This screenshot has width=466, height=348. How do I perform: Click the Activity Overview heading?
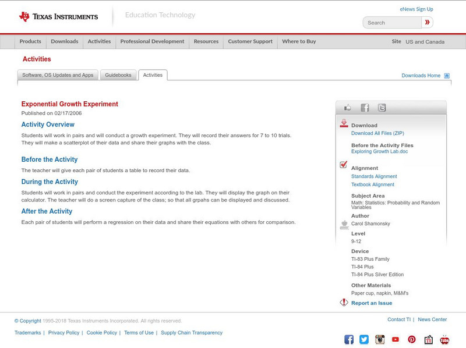point(48,125)
